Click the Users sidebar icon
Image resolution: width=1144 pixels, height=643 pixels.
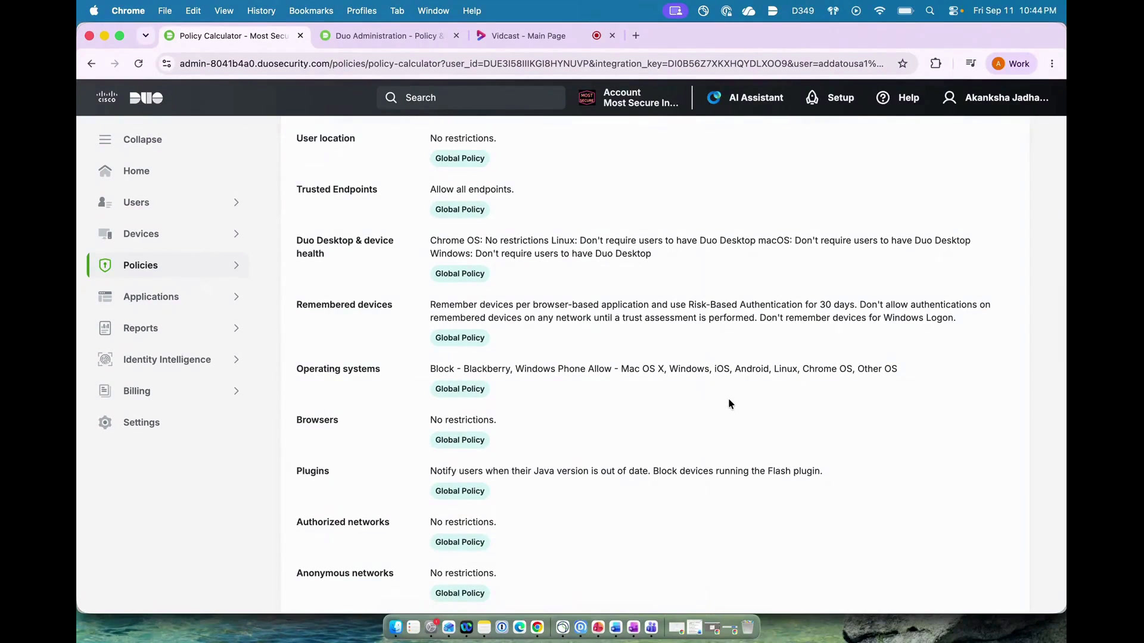click(x=105, y=202)
